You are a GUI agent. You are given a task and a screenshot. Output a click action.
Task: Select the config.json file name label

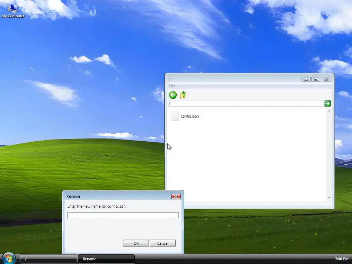point(190,116)
